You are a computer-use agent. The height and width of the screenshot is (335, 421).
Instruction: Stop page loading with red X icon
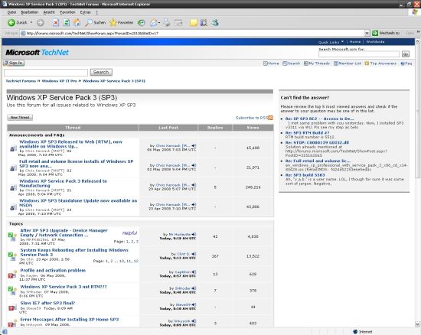coord(56,23)
